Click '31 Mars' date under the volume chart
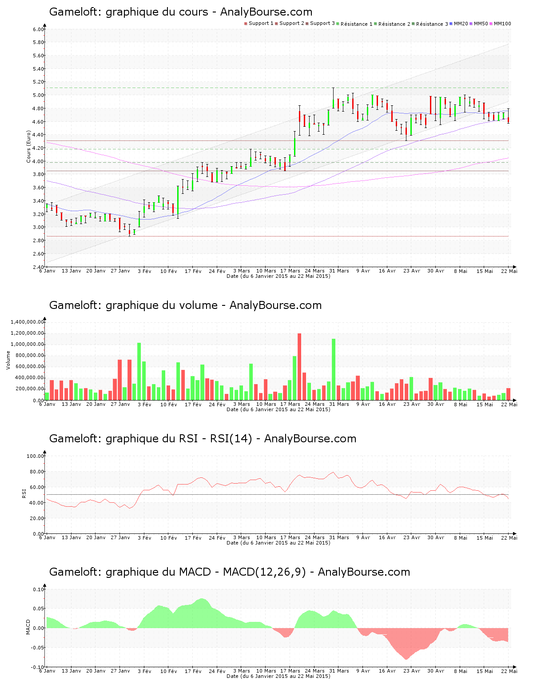Viewport: 533px width, 689px height. point(339,404)
